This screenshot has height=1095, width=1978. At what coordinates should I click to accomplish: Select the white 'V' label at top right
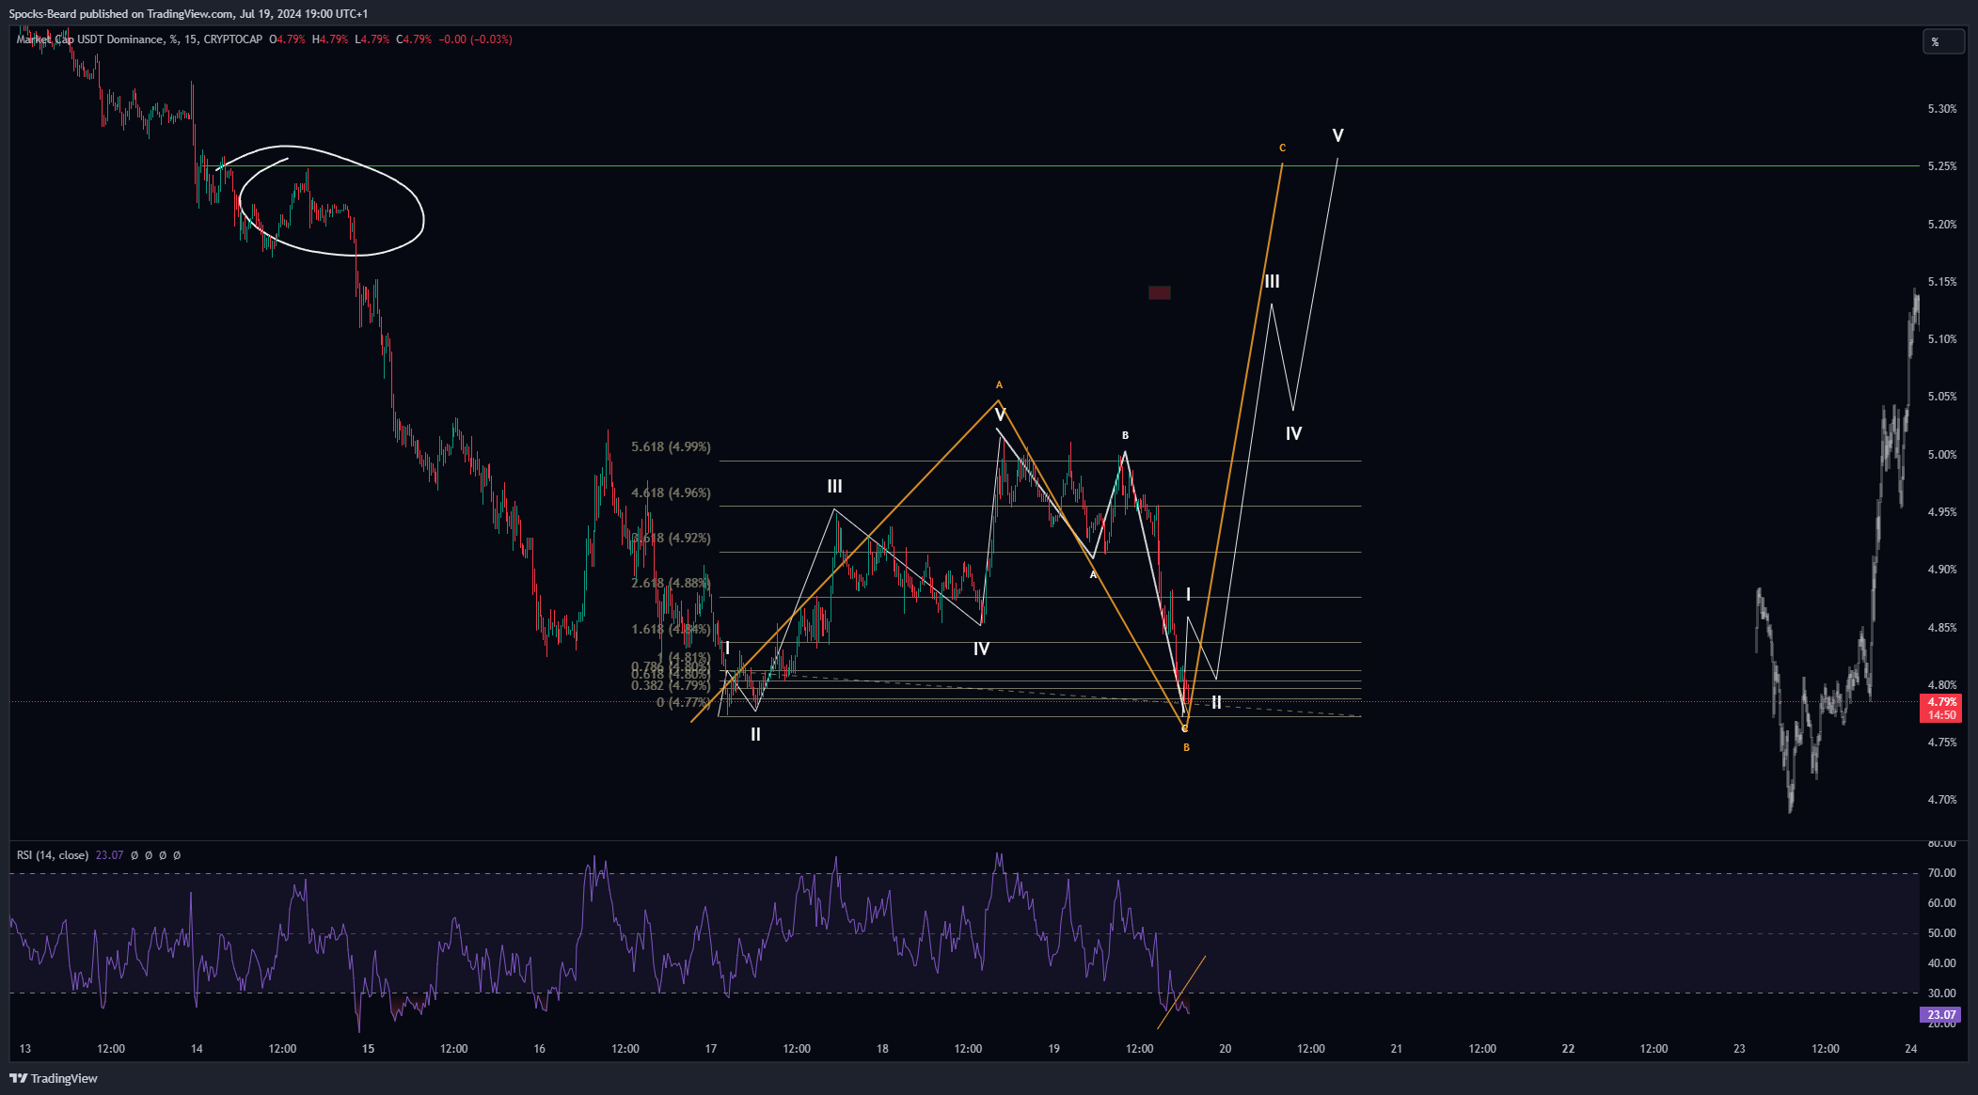[1337, 135]
